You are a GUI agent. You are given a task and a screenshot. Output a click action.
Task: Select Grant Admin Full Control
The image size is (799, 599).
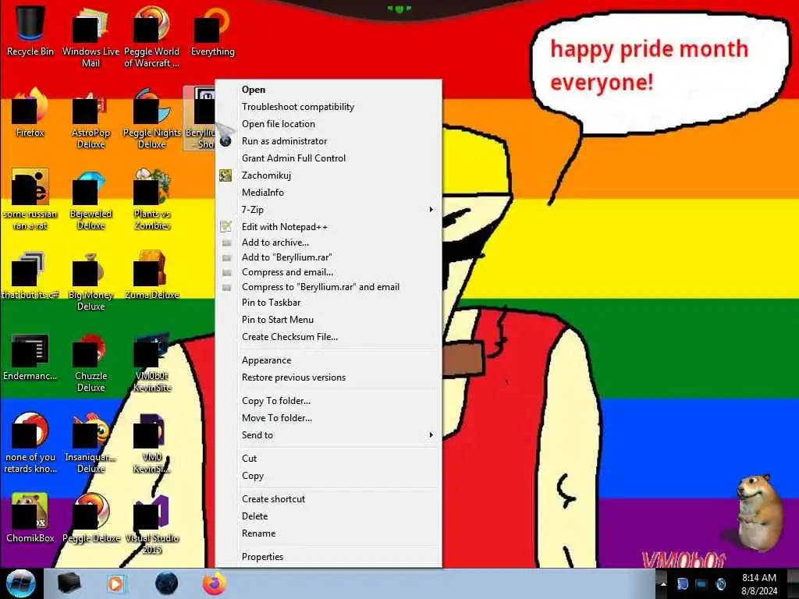328,158
